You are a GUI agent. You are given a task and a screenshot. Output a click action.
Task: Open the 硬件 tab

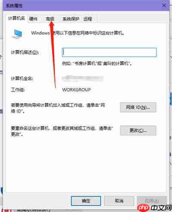click(33, 19)
